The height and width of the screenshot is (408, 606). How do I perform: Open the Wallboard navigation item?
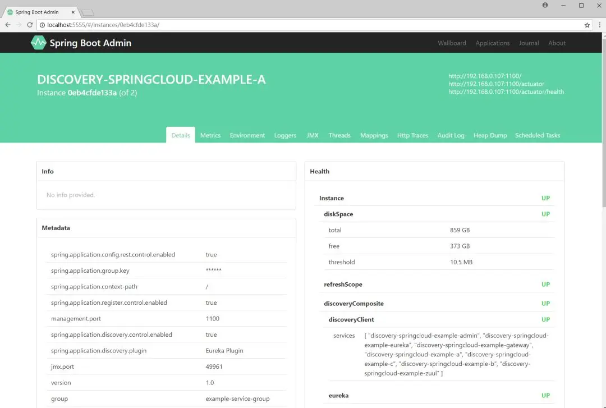[x=452, y=43]
